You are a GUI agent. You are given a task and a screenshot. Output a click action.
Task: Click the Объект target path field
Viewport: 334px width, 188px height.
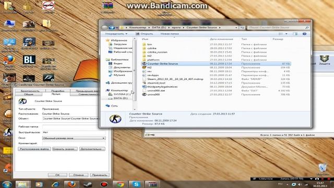70,119
